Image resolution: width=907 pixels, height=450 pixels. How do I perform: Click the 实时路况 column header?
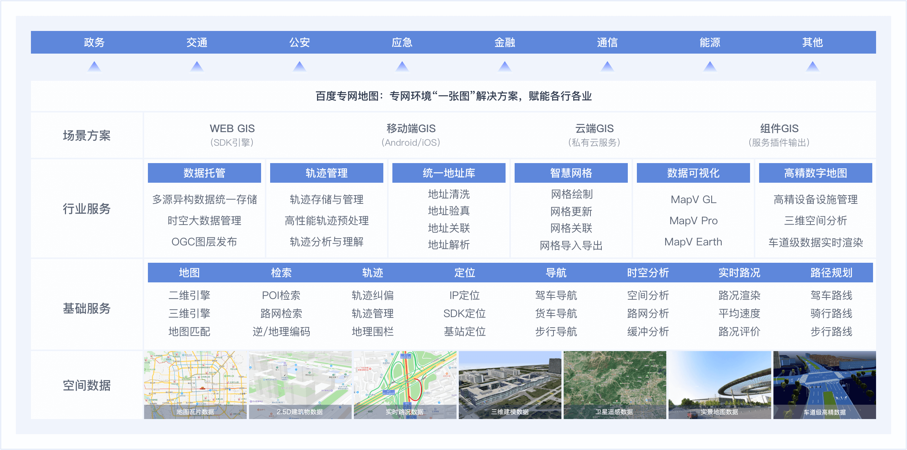click(x=739, y=273)
